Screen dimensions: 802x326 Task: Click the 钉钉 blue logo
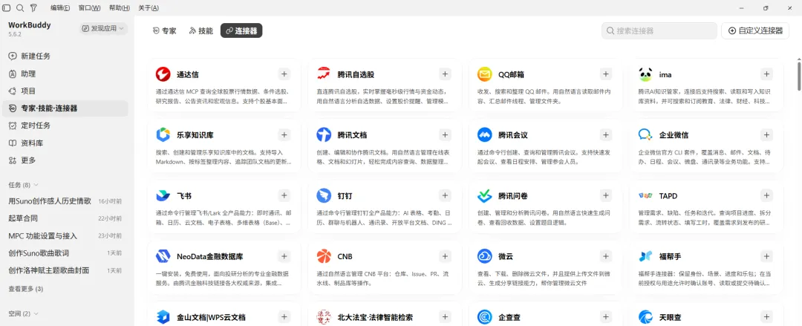324,195
